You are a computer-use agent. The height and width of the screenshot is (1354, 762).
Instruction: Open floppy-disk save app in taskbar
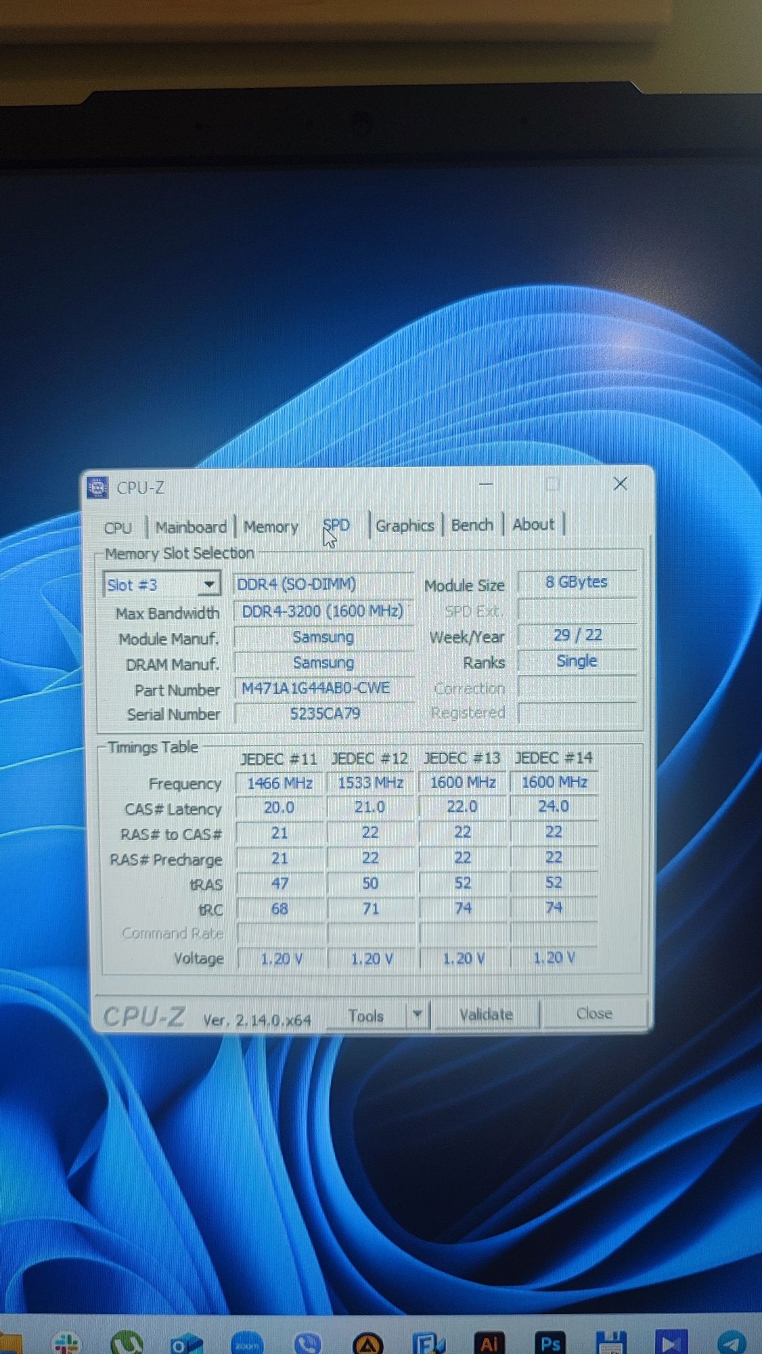[610, 1342]
